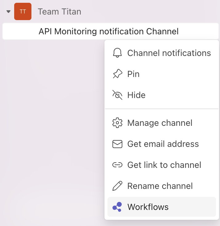Click the purple Workflows icon
The width and height of the screenshot is (220, 226).
point(117,207)
